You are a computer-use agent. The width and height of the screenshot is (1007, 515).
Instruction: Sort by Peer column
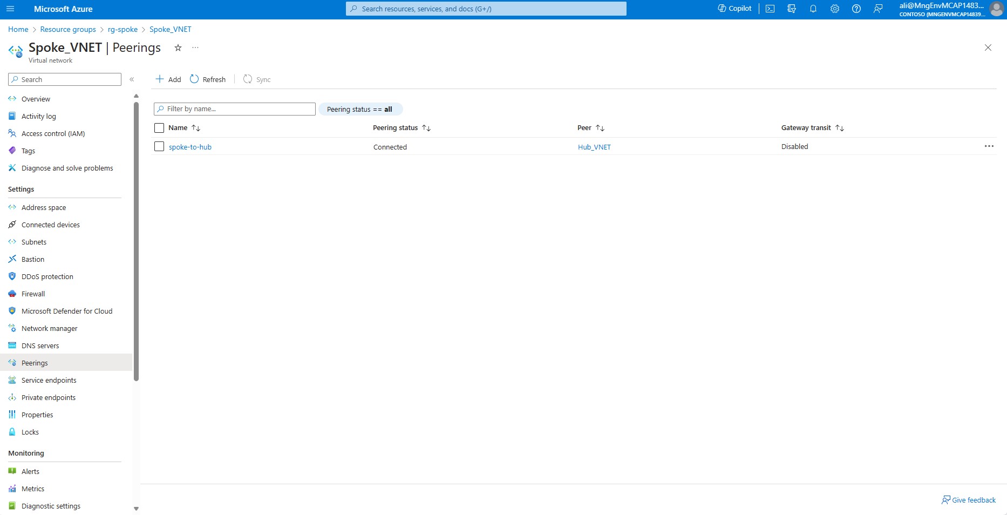tap(591, 128)
